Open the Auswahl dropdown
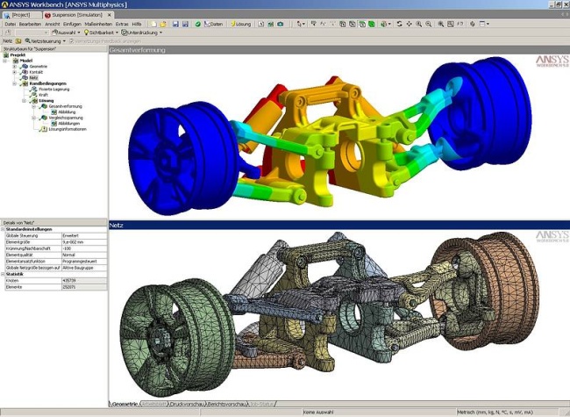Screen dimensions: 570x417 66,32
